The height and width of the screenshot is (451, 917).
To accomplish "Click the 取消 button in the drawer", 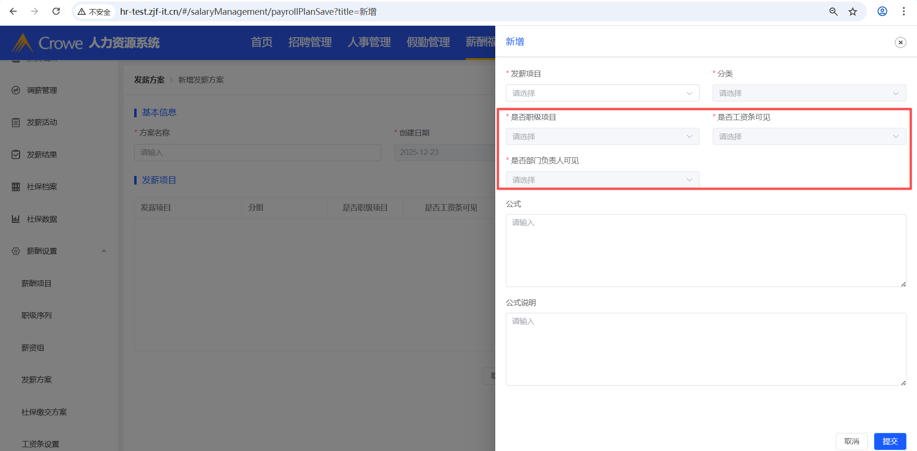I will click(852, 441).
